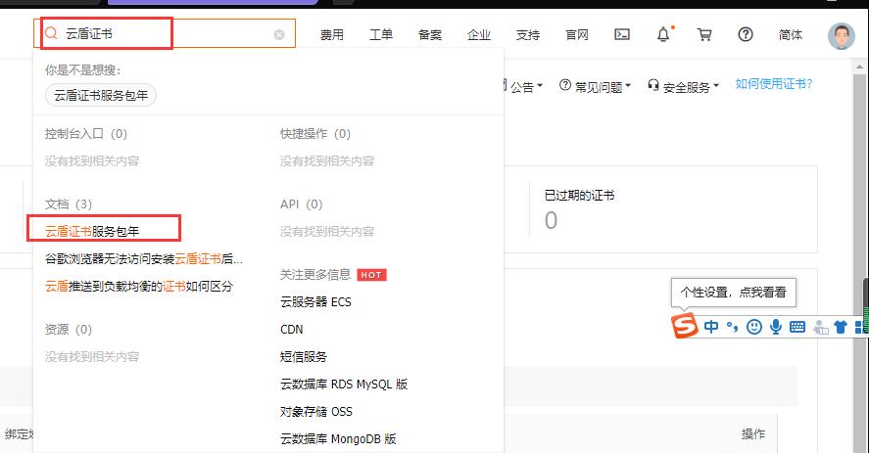This screenshot has width=869, height=453.
Task: Toggle Sogou Chinese/English mode 中
Action: click(711, 327)
